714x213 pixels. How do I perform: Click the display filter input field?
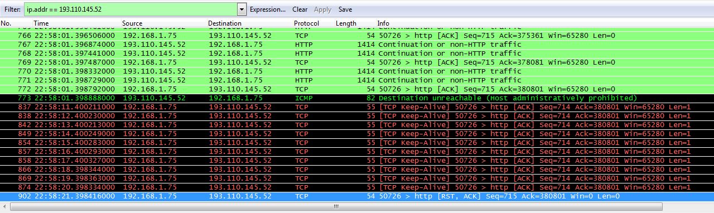coord(131,9)
